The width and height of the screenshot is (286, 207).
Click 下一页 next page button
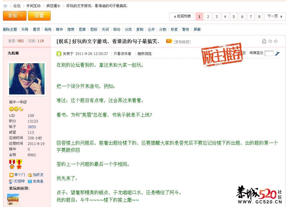275,17
